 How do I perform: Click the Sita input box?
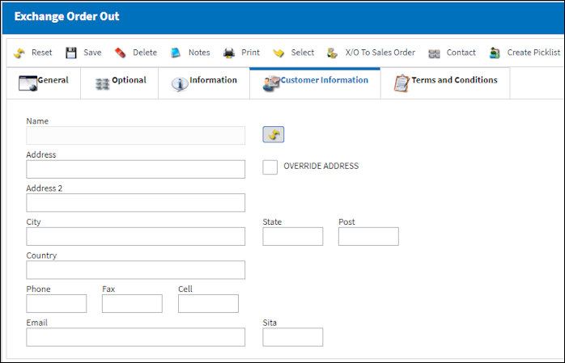pyautogui.click(x=292, y=337)
